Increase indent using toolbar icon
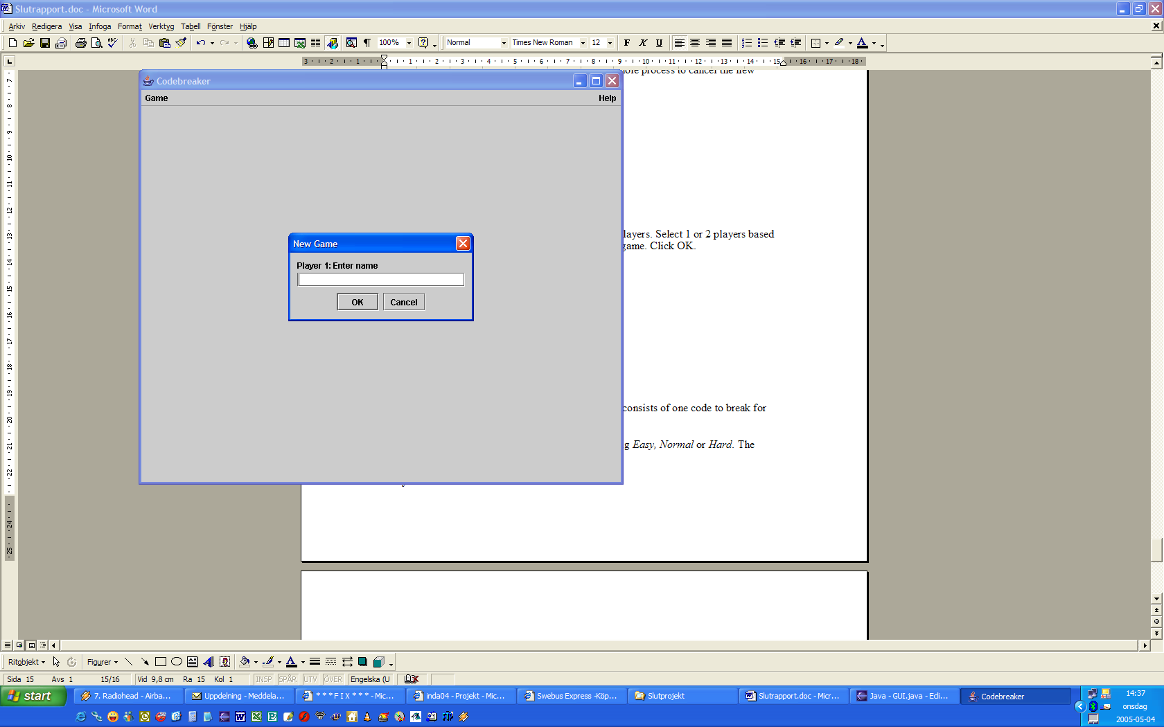This screenshot has height=727, width=1164. coord(795,43)
